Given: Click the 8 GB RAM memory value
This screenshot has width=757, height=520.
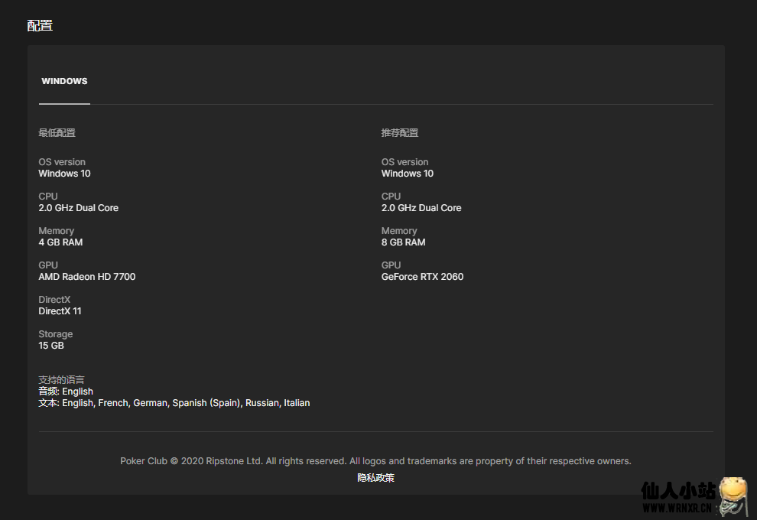Looking at the screenshot, I should (403, 242).
